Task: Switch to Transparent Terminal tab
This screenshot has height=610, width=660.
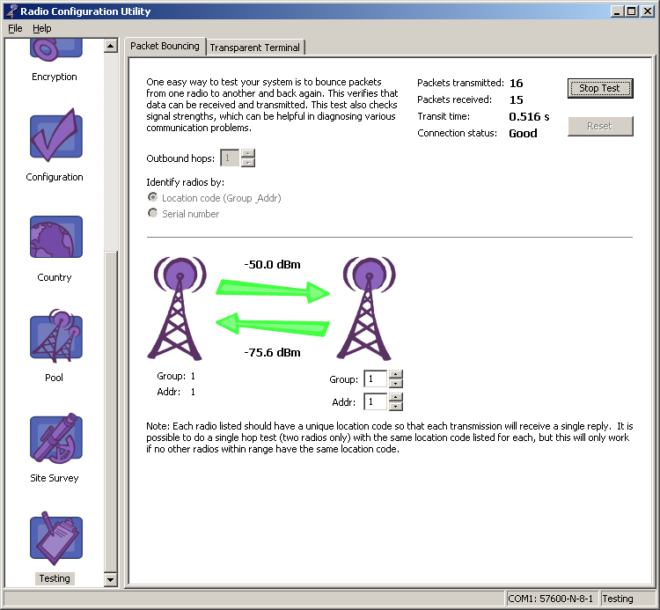Action: [254, 48]
